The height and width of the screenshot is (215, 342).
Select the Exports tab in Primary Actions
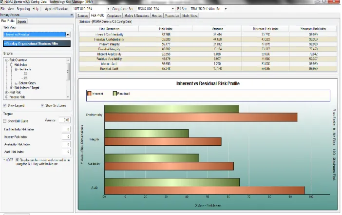coord(22,21)
